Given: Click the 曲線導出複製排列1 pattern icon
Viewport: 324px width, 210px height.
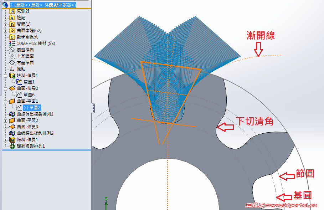Looking at the screenshot, I should tap(12, 114).
